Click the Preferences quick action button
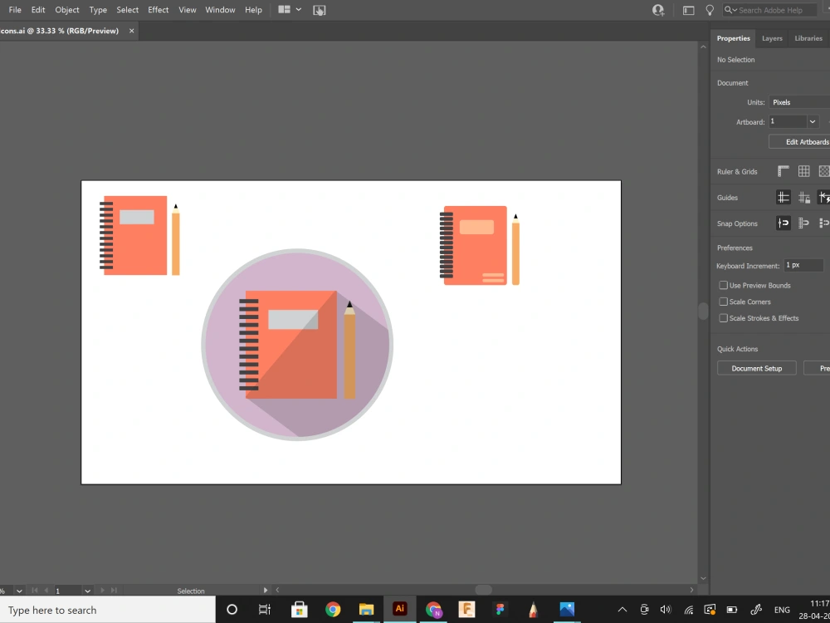 tap(818, 368)
